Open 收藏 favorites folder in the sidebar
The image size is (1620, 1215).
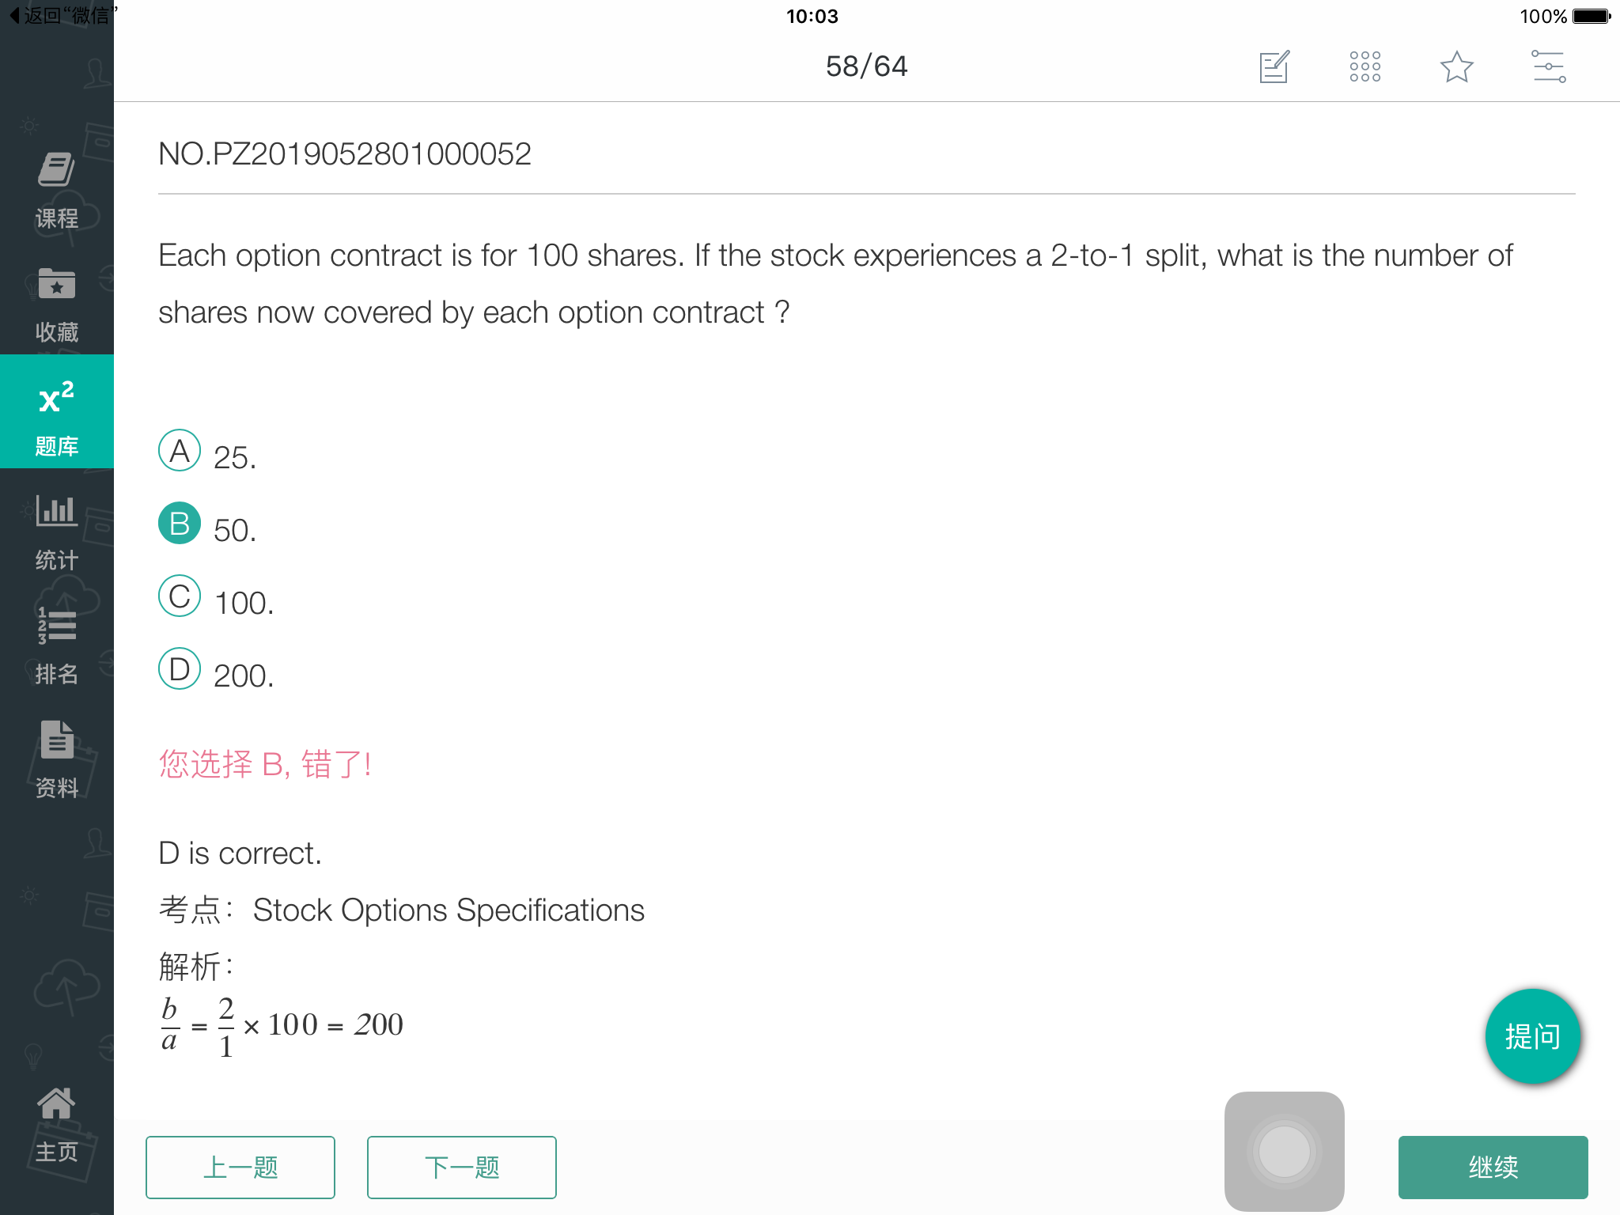click(57, 305)
